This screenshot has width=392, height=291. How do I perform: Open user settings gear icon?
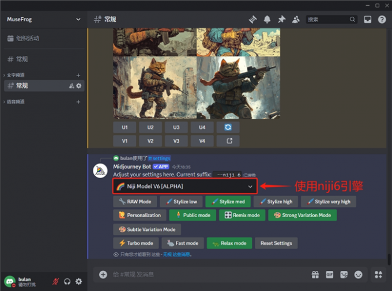[x=79, y=282]
